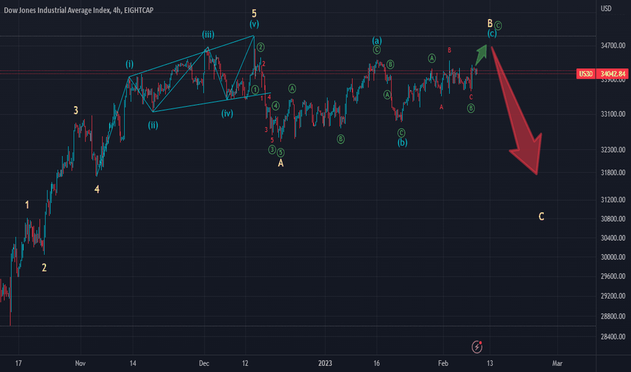The width and height of the screenshot is (631, 372).
Task: Select the 34700.00 price axis label
Action: (613, 46)
